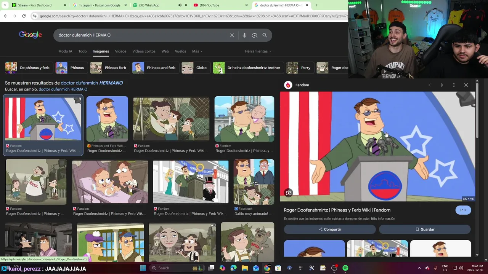Open baby in crib image result

tap(110, 182)
